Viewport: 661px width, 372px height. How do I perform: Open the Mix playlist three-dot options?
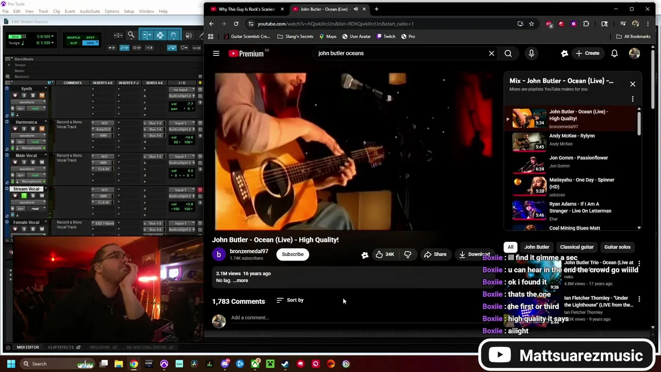(633, 99)
